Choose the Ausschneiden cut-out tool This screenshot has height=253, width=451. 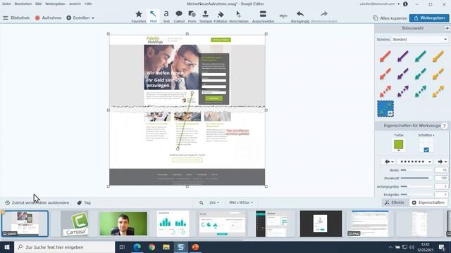[x=263, y=17]
